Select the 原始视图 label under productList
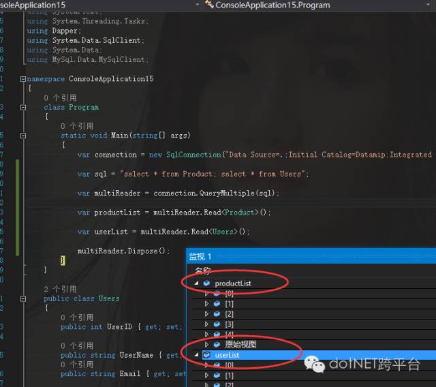Viewport: 436px width, 387px height. click(240, 345)
